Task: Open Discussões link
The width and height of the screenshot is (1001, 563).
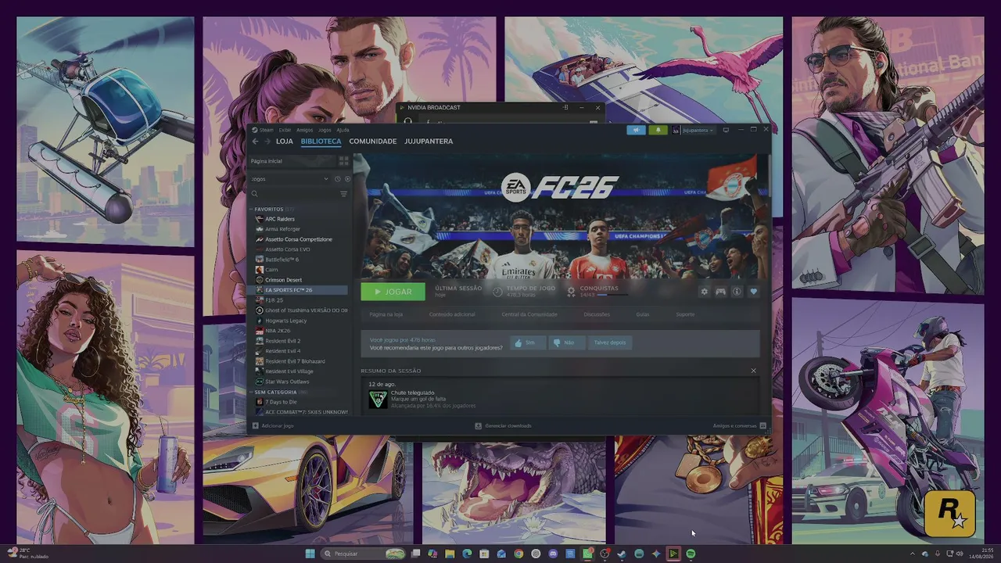Action: coord(597,314)
